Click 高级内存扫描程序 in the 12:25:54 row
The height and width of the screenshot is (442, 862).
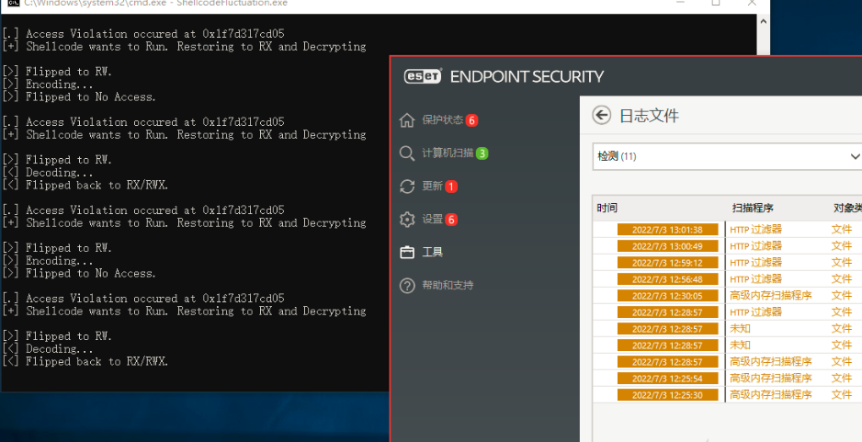point(771,378)
